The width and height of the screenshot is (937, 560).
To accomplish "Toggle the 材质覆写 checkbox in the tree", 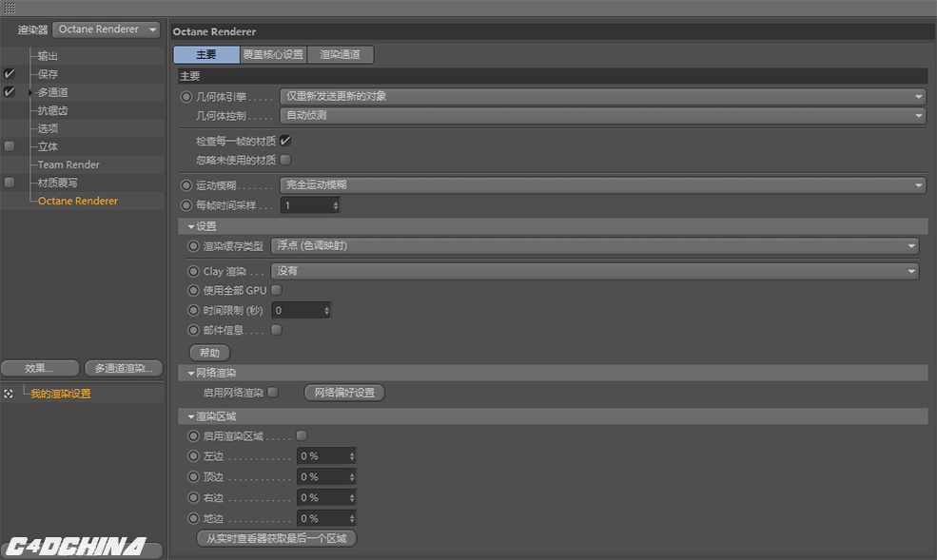I will click(x=9, y=183).
